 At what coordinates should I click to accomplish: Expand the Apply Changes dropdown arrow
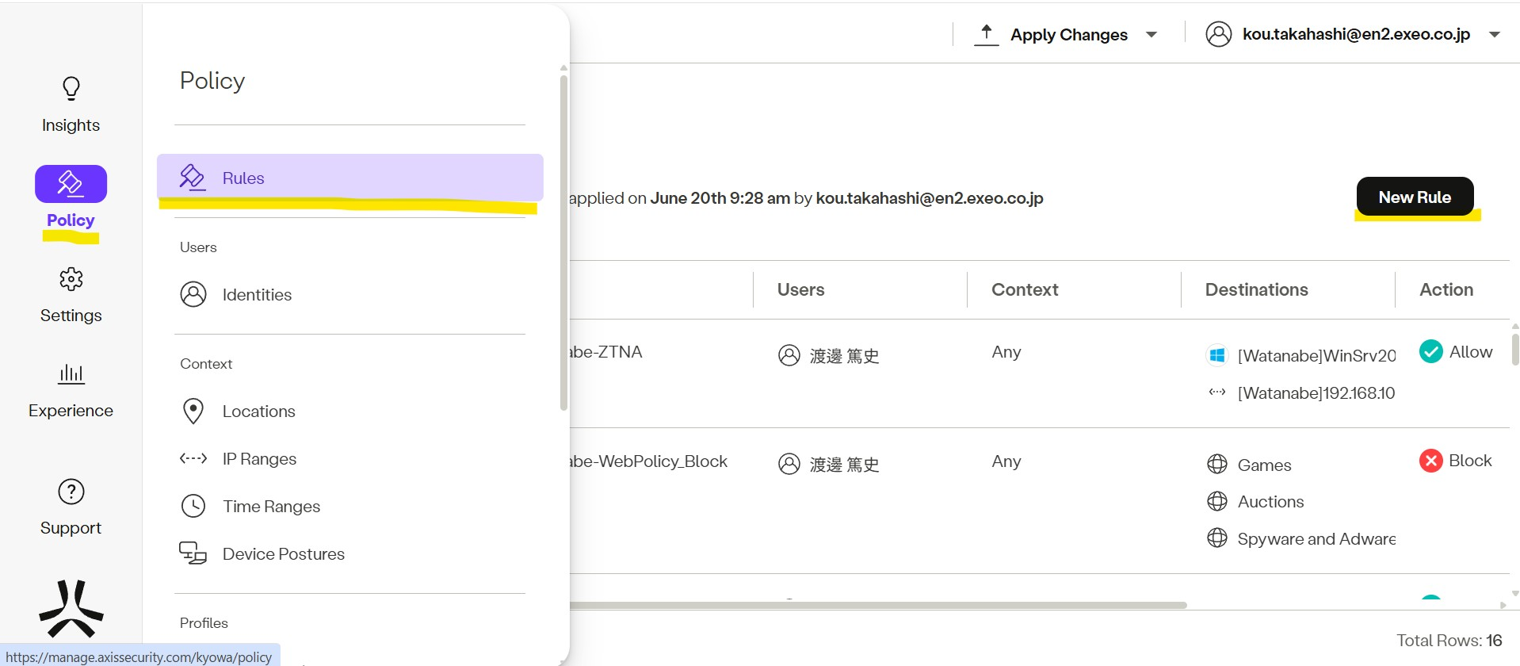pyautogui.click(x=1151, y=35)
